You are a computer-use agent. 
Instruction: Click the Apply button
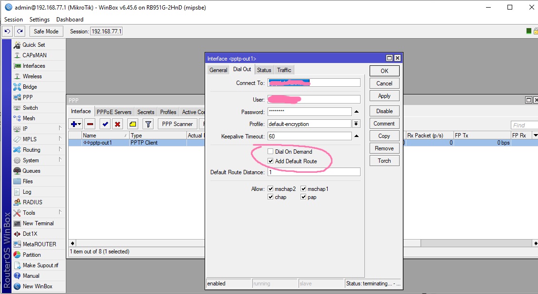(x=384, y=96)
